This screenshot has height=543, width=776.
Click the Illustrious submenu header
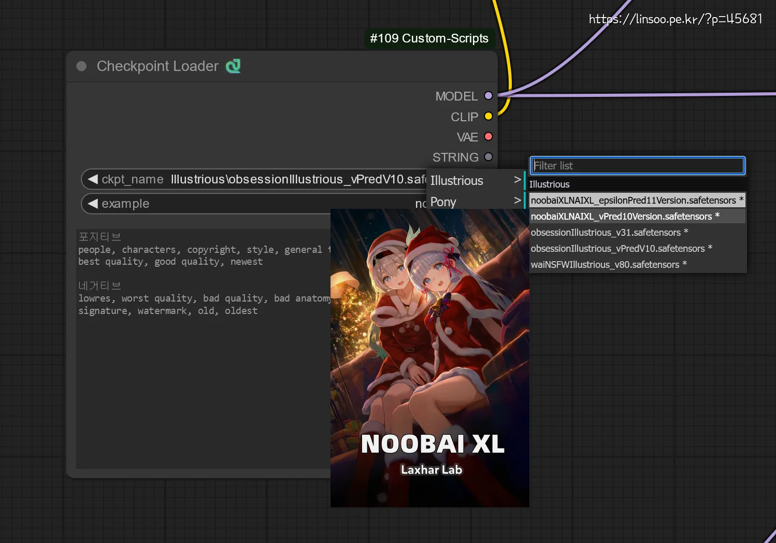point(550,184)
